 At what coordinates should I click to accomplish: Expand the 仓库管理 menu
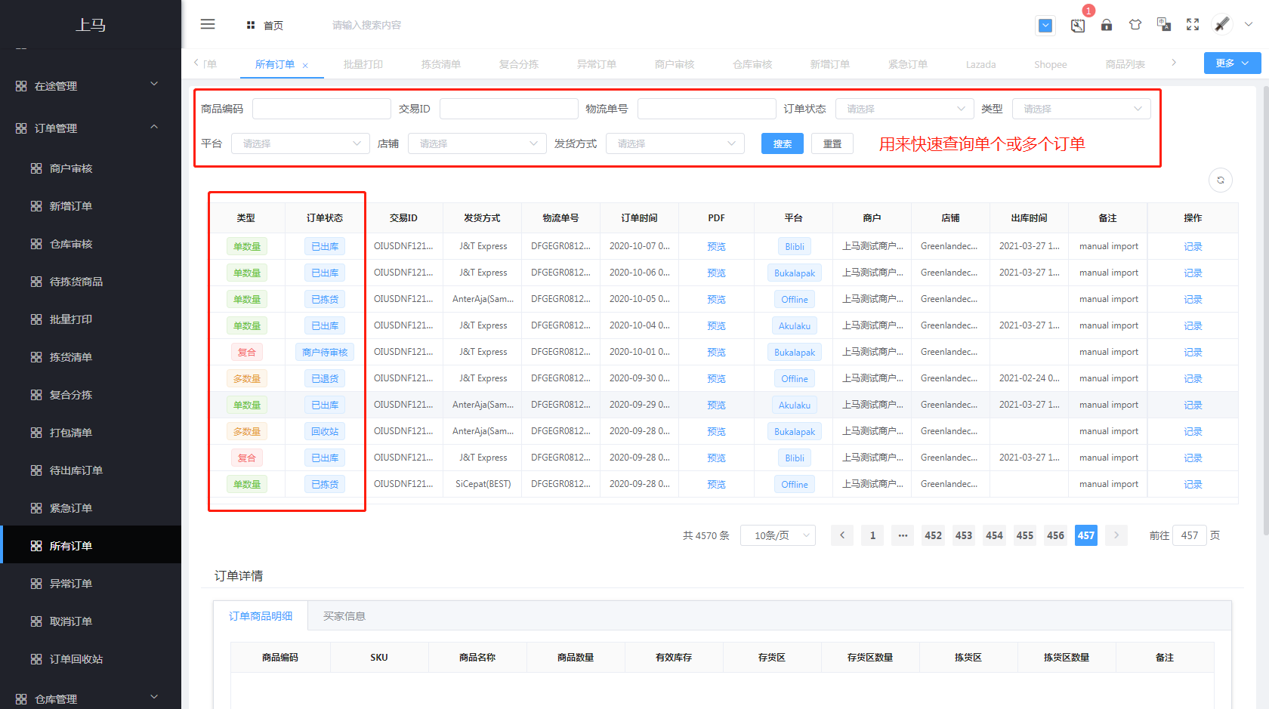click(154, 697)
